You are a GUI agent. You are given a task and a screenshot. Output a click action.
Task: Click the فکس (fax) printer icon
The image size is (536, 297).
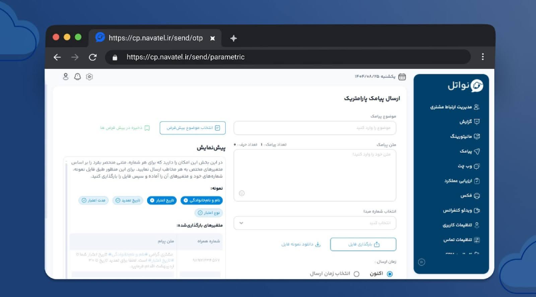(x=477, y=196)
